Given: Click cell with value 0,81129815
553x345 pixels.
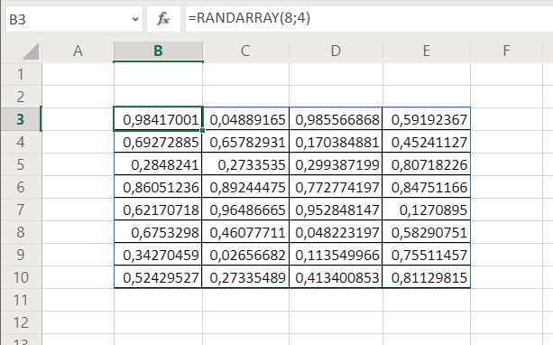Looking at the screenshot, I should pyautogui.click(x=427, y=277).
